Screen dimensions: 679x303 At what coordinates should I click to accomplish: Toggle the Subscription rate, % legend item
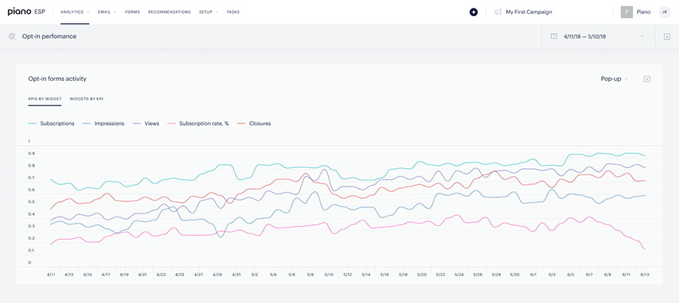(x=198, y=123)
